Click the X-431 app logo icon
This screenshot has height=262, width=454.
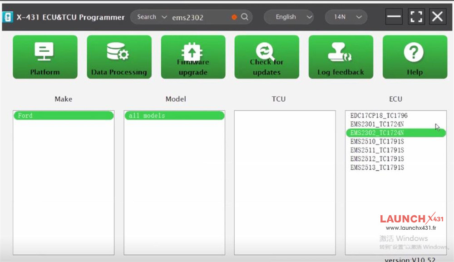(8, 17)
